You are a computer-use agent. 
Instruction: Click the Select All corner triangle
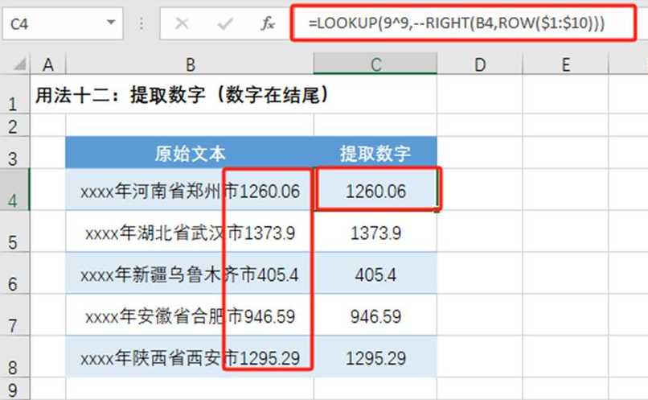pos(19,64)
